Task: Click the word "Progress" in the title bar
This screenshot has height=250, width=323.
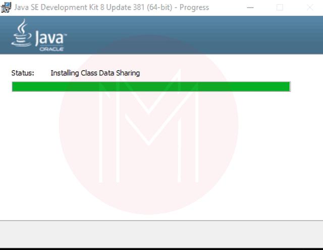Action: click(x=194, y=8)
